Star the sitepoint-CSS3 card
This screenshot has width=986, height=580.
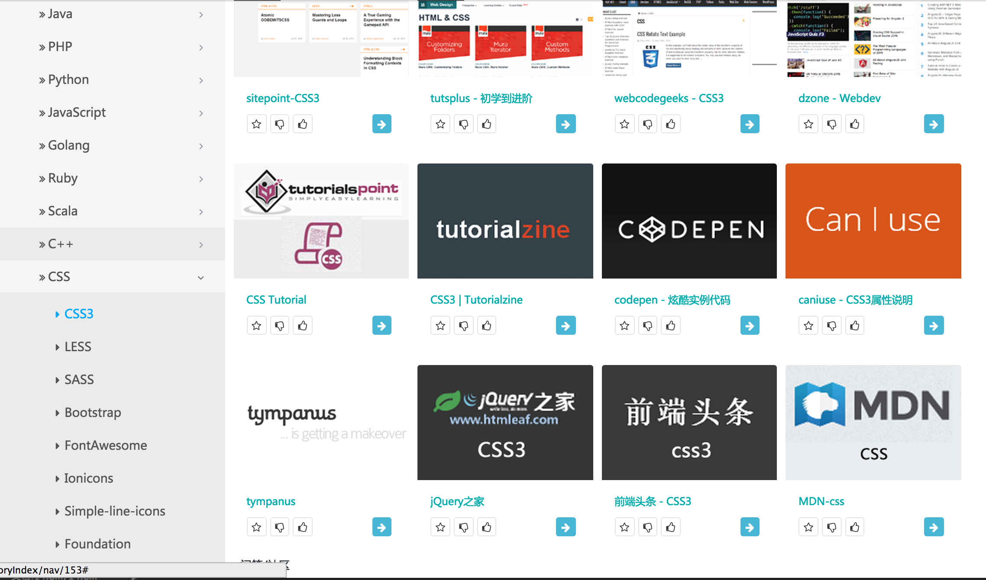pyautogui.click(x=256, y=124)
